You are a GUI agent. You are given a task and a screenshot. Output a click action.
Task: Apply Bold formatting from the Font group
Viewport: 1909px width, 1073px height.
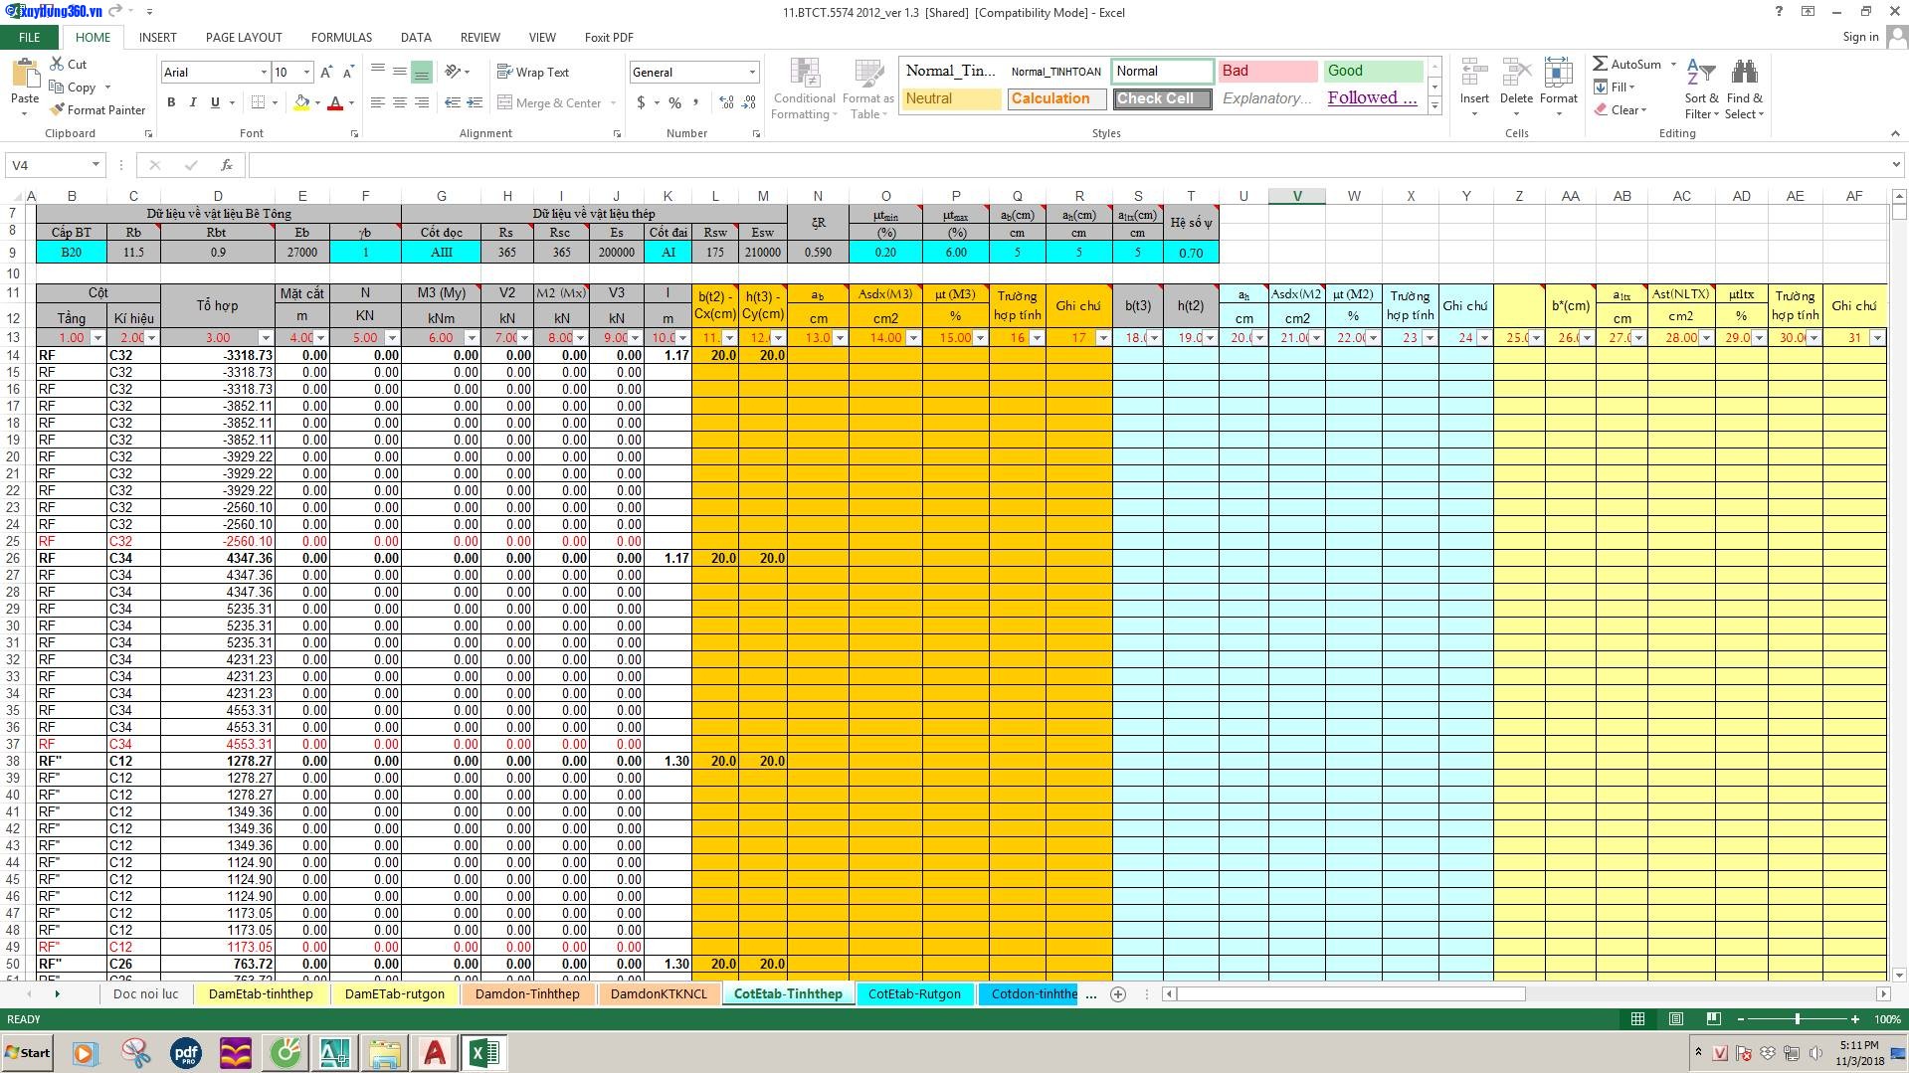point(171,102)
